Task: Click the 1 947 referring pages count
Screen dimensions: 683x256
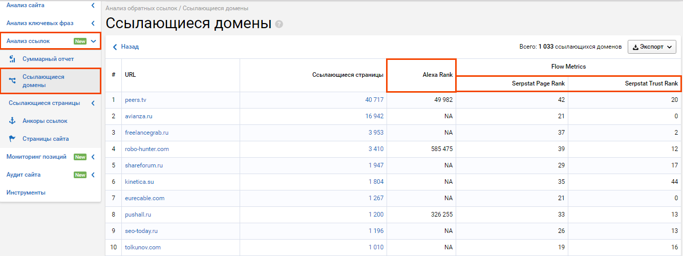Action: [376, 165]
